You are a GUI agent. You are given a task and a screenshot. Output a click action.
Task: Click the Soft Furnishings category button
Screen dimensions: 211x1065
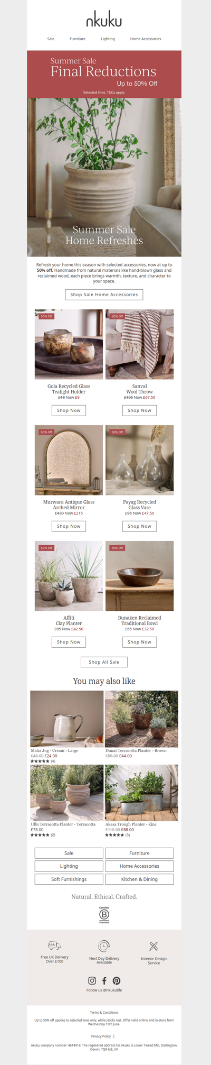69,879
